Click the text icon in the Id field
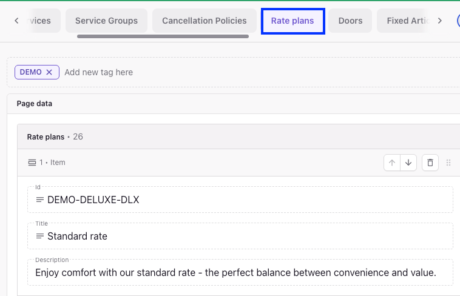 [x=40, y=200]
